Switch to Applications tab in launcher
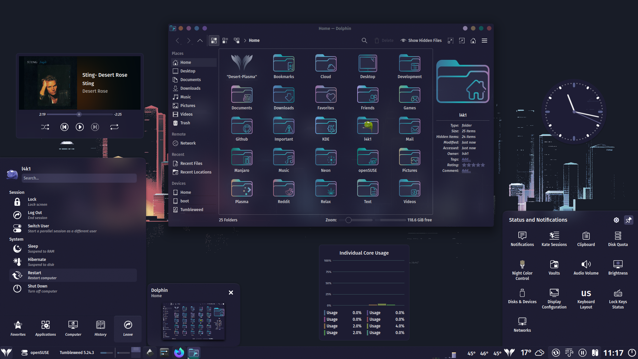 (46, 328)
